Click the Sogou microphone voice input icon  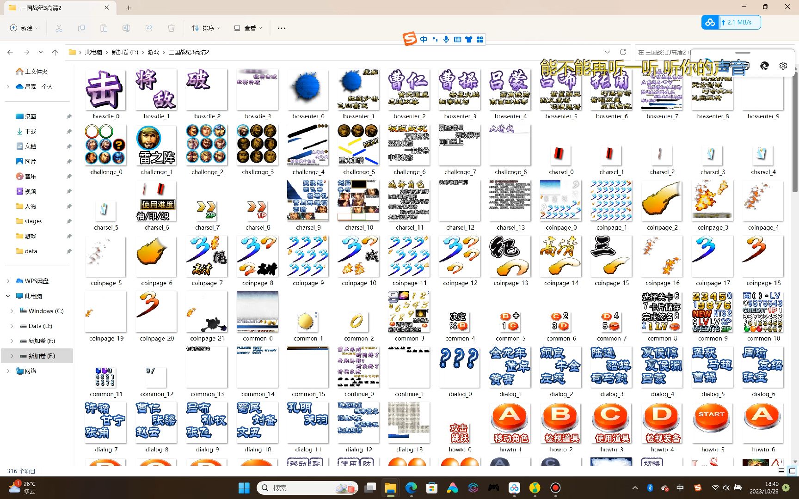coord(446,40)
